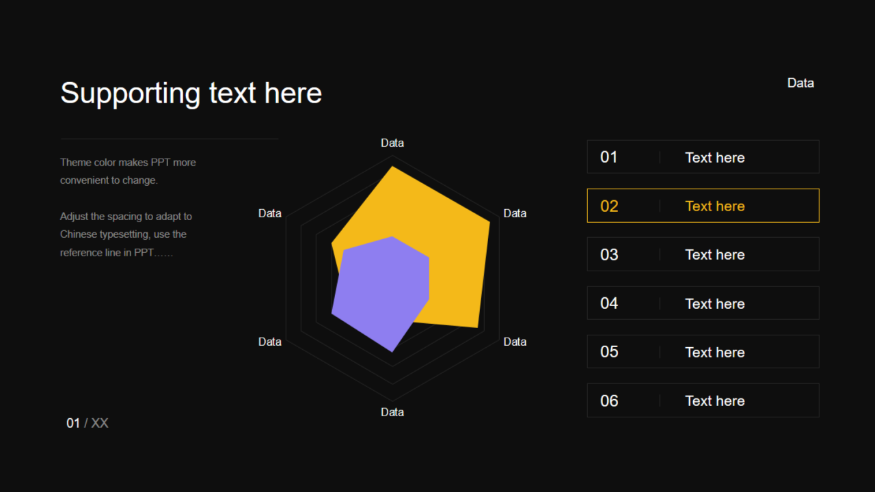The image size is (875, 492).
Task: Click the Theme color makes PPT paragraph
Action: tap(129, 172)
